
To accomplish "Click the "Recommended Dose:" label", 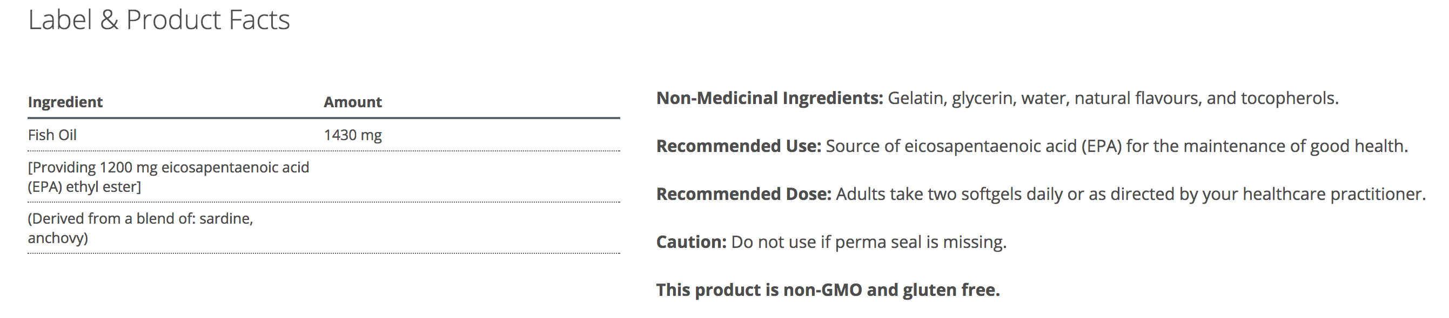I will point(743,194).
